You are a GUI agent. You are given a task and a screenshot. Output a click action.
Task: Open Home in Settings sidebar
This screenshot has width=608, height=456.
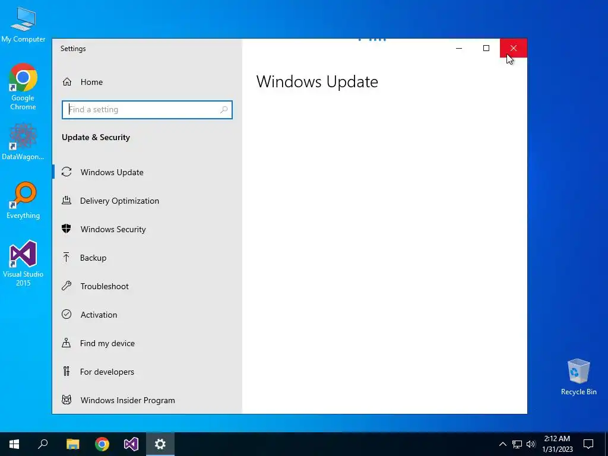[x=147, y=82]
